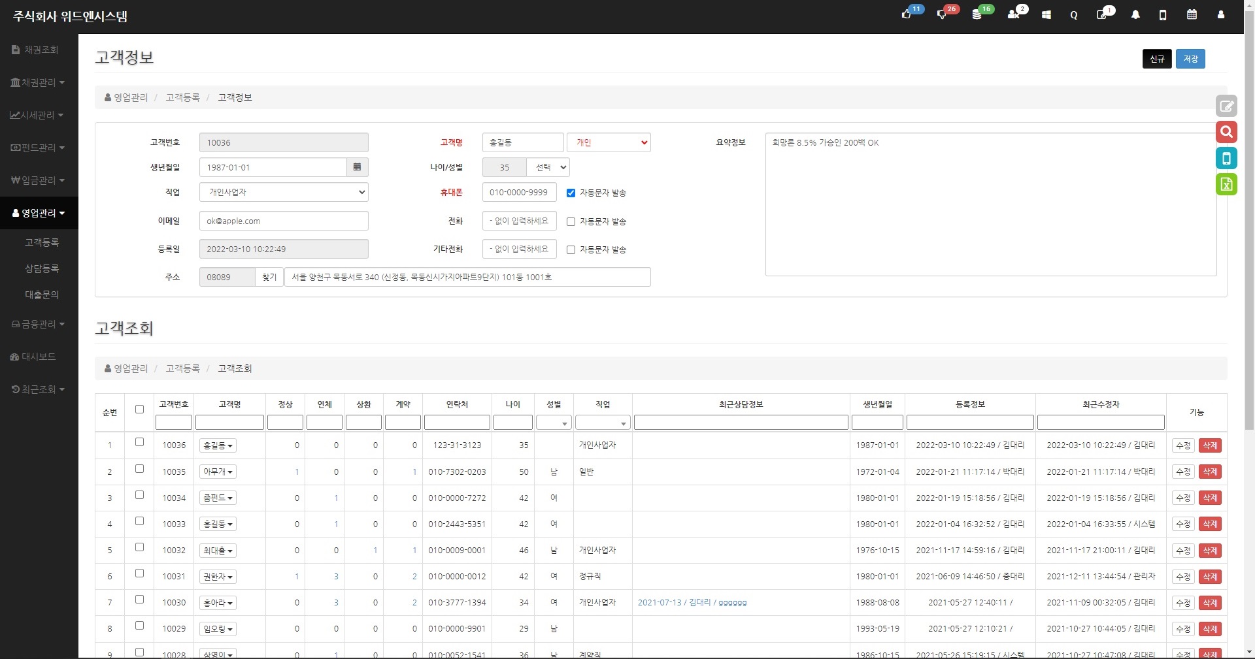Click 삭제 button for customer 10034
Viewport: 1255px width, 659px height.
(1210, 498)
